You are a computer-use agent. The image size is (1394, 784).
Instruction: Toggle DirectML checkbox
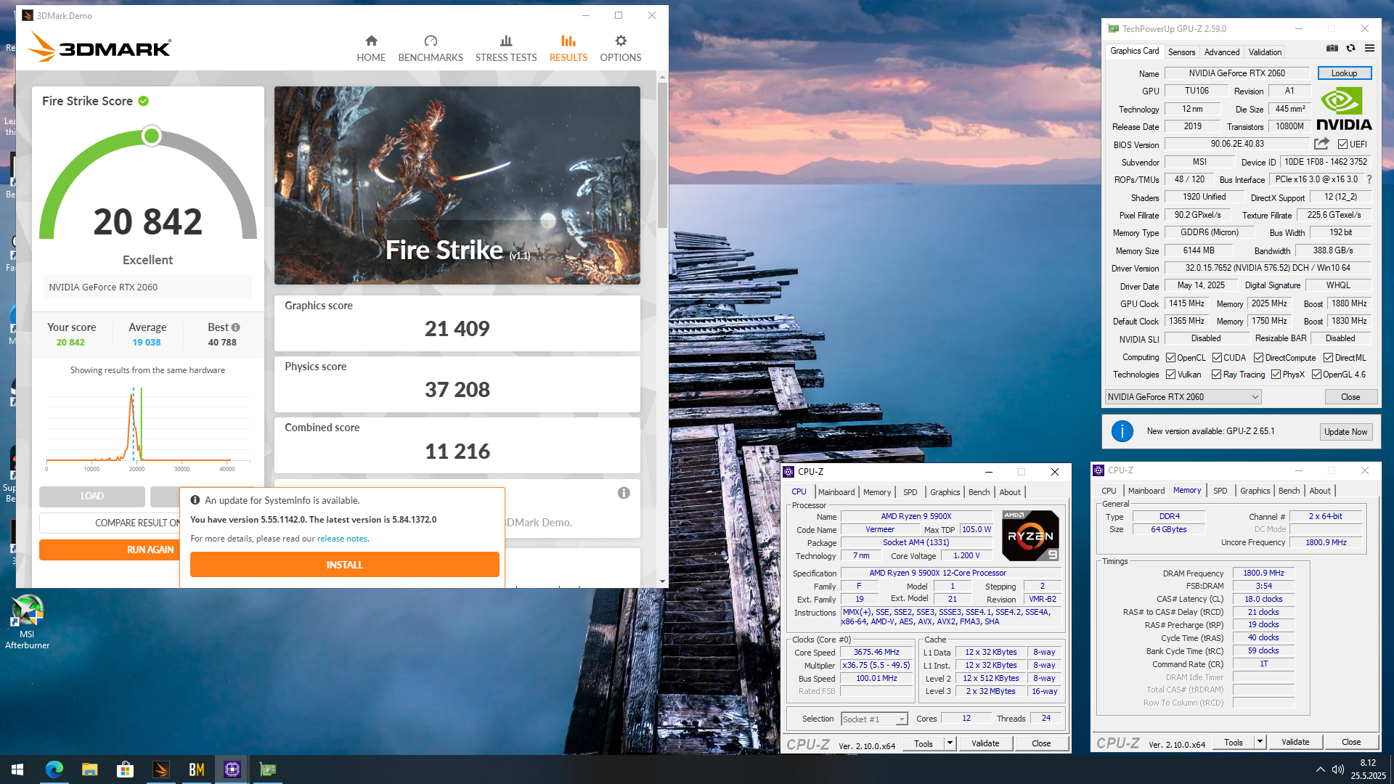[x=1328, y=358]
